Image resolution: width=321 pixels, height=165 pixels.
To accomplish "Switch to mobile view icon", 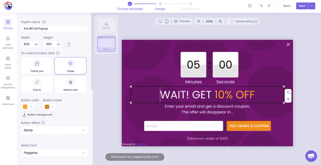I will (167, 21).
